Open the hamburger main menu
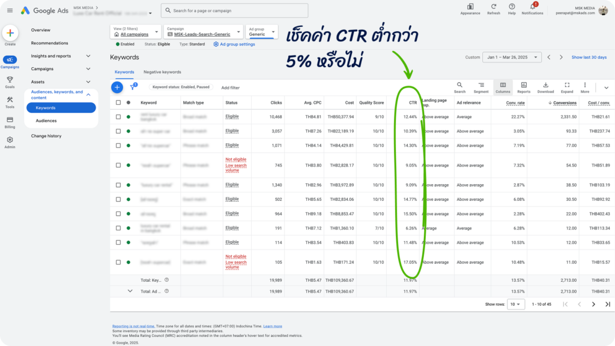 10,11
